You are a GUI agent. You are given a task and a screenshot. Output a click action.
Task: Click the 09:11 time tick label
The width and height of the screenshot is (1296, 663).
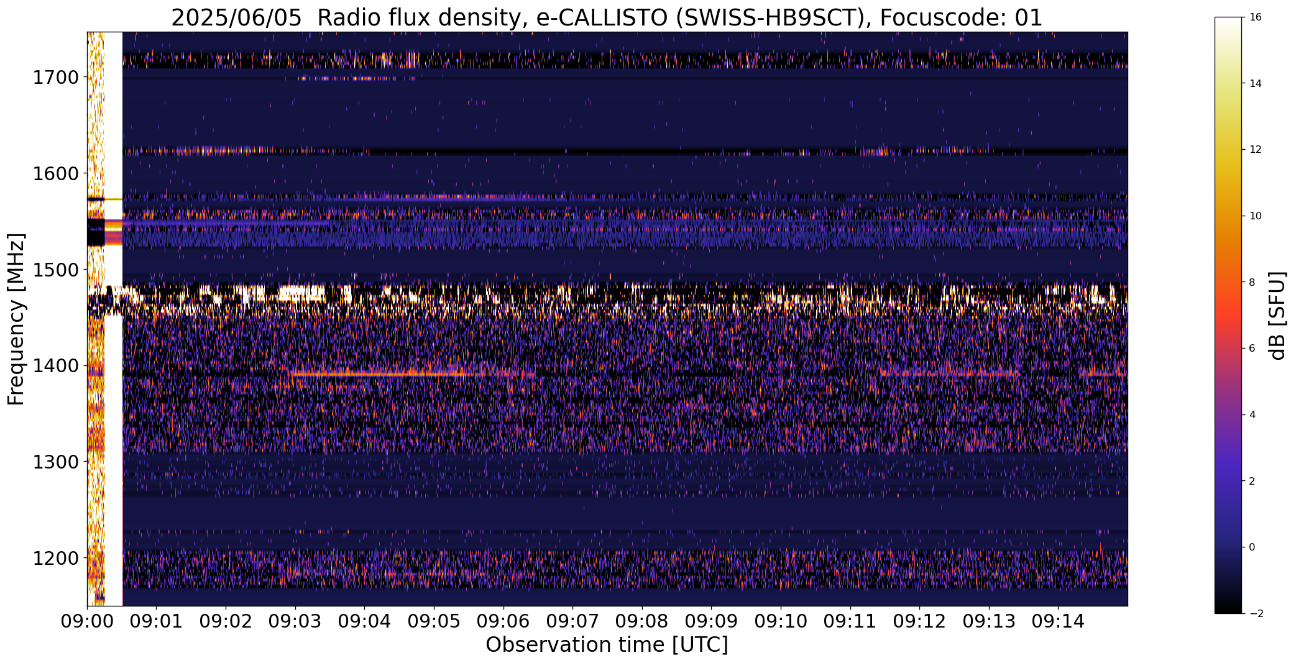pos(850,621)
